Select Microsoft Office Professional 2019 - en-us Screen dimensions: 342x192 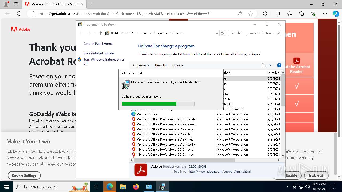tap(166, 124)
